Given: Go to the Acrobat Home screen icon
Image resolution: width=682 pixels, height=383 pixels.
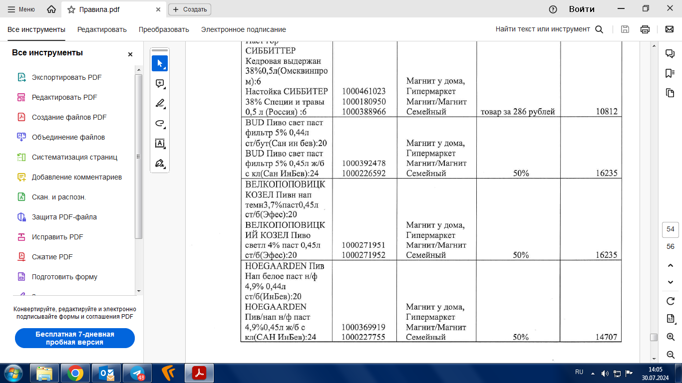Looking at the screenshot, I should coord(51,9).
